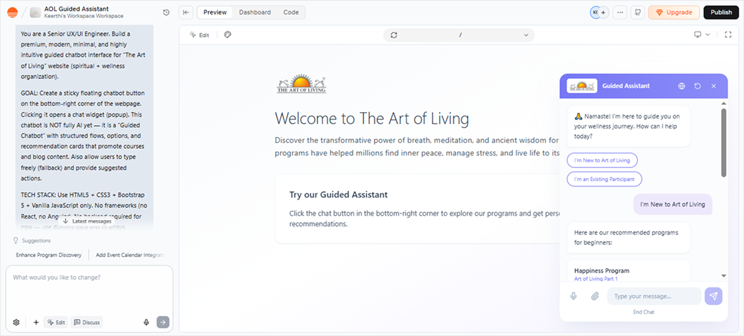
Task: Restart the chat with the reset icon
Action: (697, 86)
